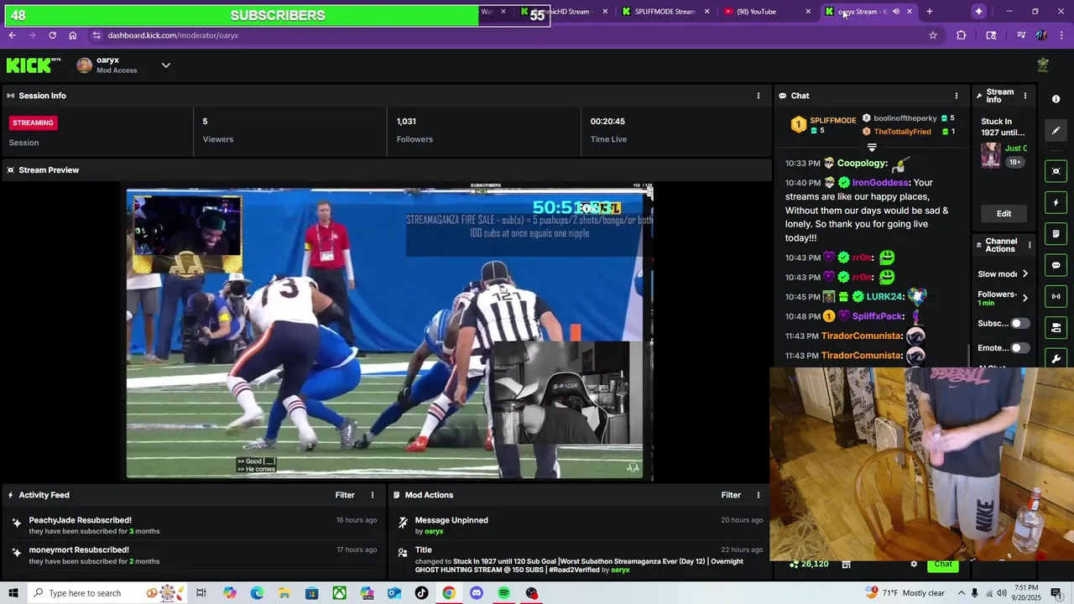Open the user avatar in top right
This screenshot has height=604, width=1074.
(1043, 65)
